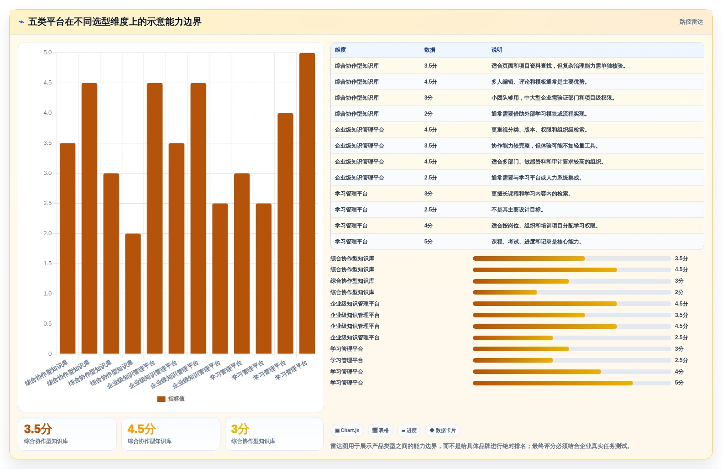Screen dimensions: 722x469
Task: Select row 协作能力较完整，但体验可能不如轻量工具
Action: 517,146
